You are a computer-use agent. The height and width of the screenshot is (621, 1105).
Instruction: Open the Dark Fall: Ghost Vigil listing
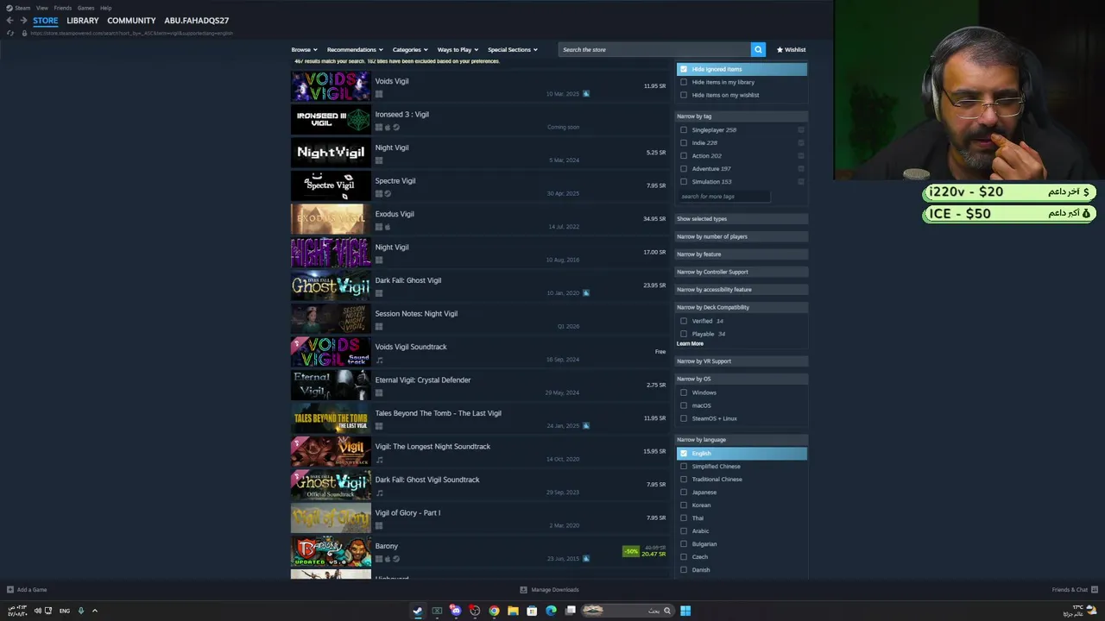(479, 285)
